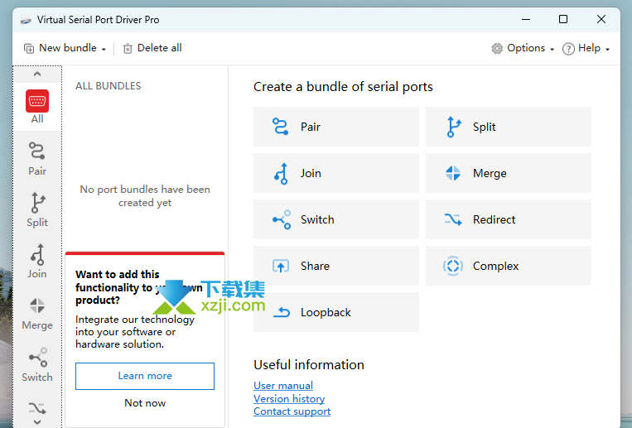Image resolution: width=632 pixels, height=428 pixels.
Task: Open the Pair category in the sidebar
Action: 37,158
